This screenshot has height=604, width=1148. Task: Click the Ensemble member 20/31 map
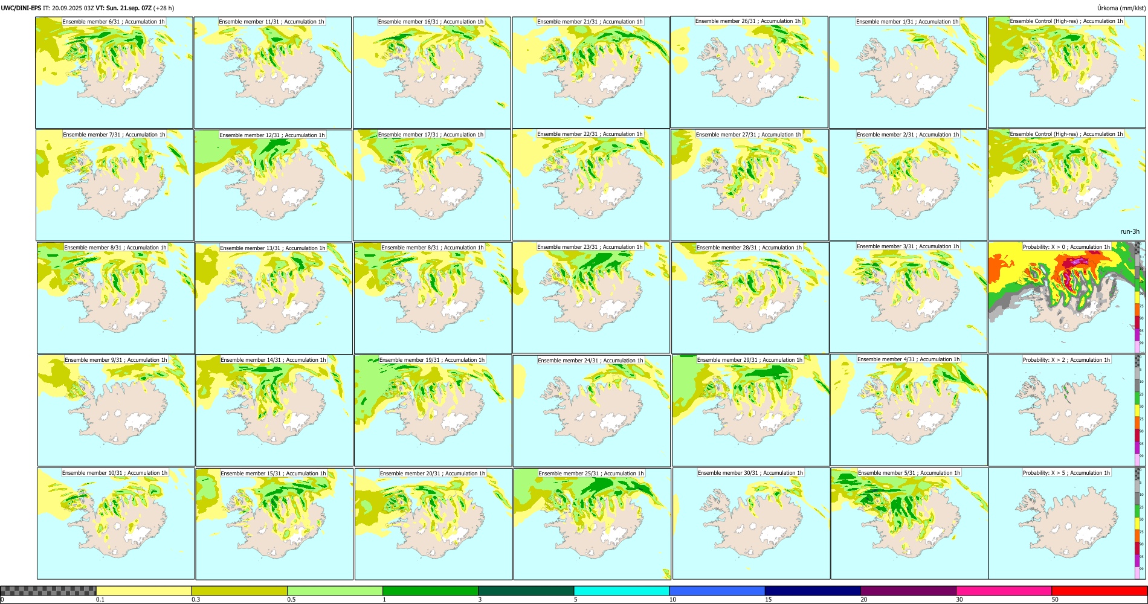[434, 524]
